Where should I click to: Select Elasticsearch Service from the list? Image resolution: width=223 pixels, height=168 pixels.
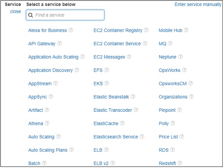(116, 137)
